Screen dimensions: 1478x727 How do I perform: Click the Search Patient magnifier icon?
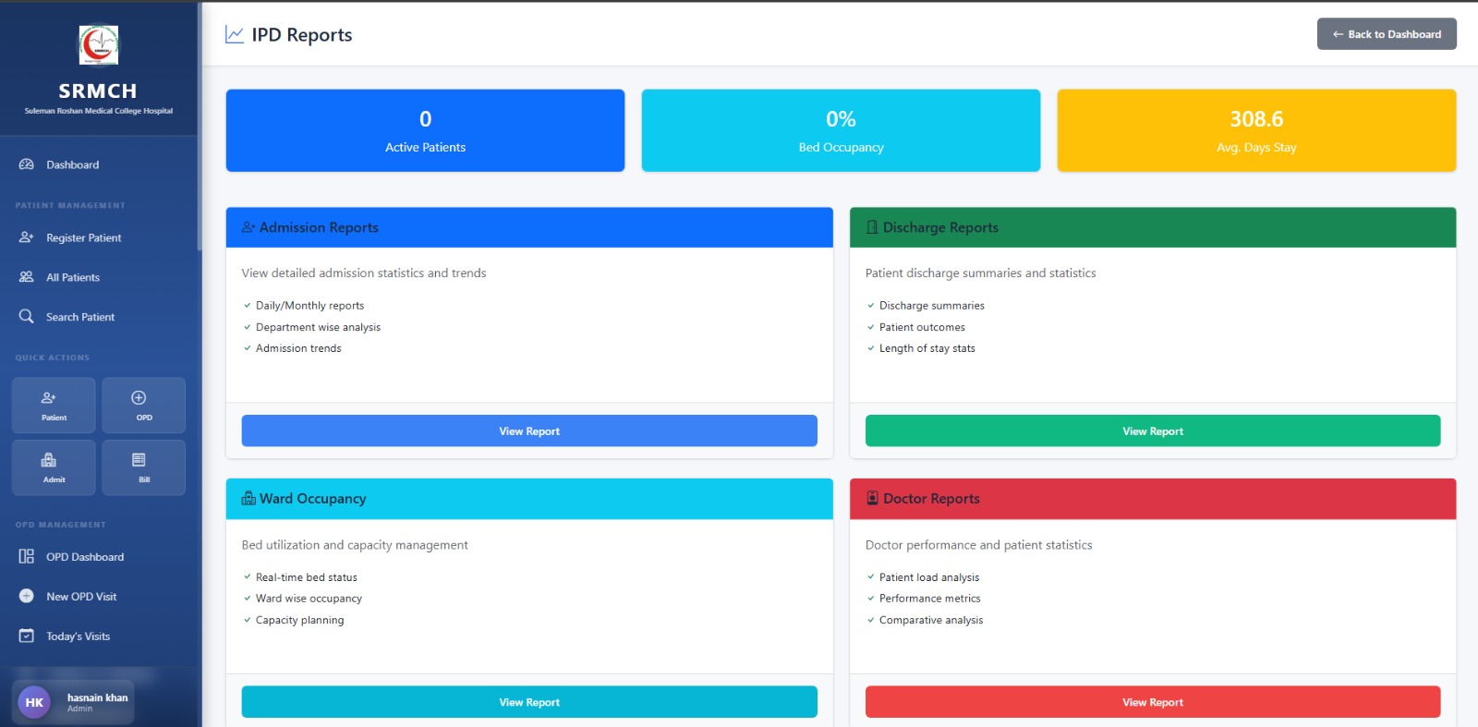point(27,317)
